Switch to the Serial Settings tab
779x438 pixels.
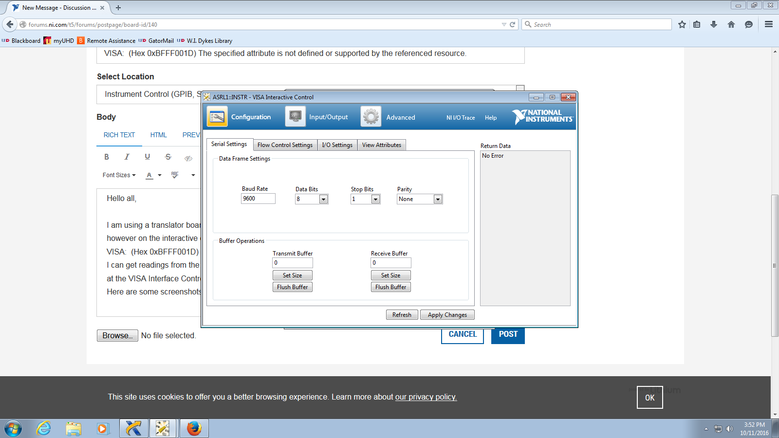pos(229,144)
